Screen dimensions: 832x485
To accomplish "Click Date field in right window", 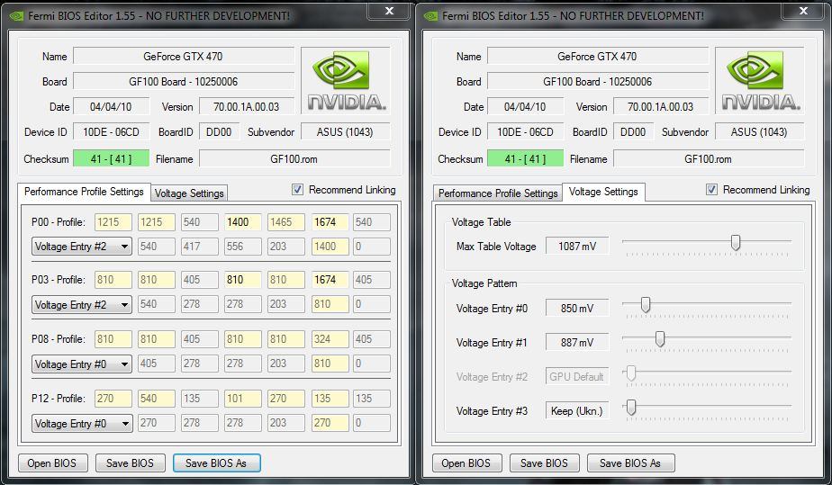I will (525, 106).
